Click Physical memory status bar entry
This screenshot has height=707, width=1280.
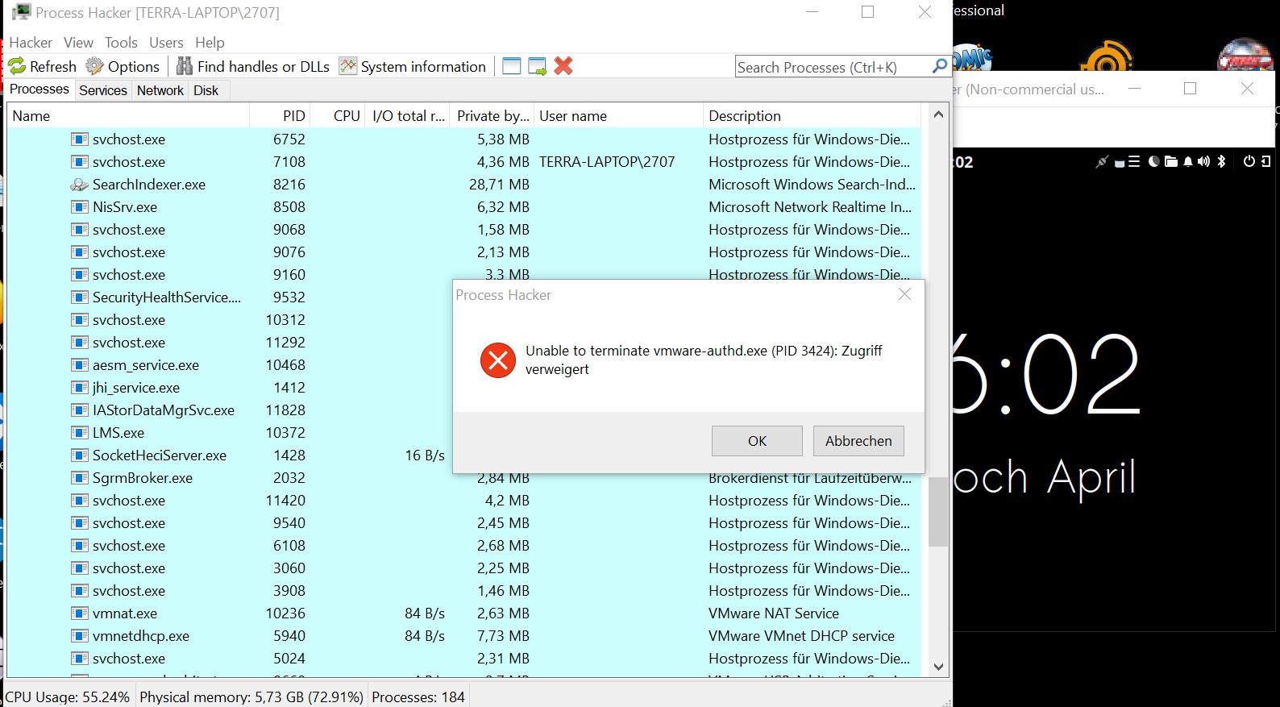(251, 697)
